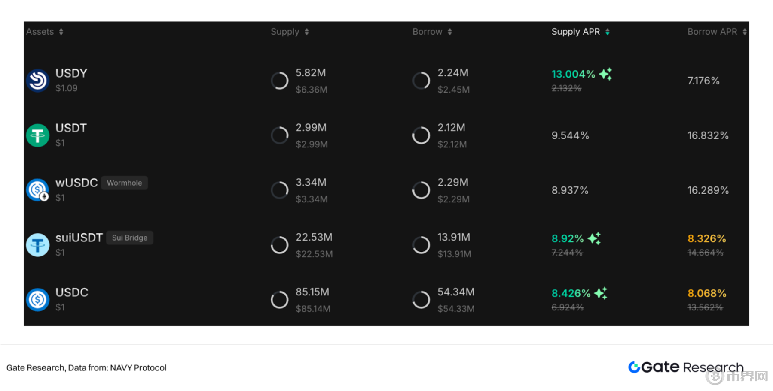The width and height of the screenshot is (773, 391).
Task: Click the 9.544% supply APR value
Action: click(x=570, y=135)
